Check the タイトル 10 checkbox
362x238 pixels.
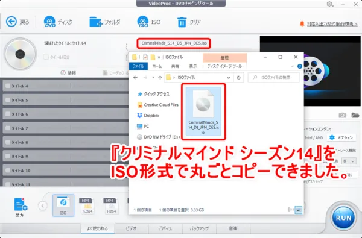click(x=8, y=170)
